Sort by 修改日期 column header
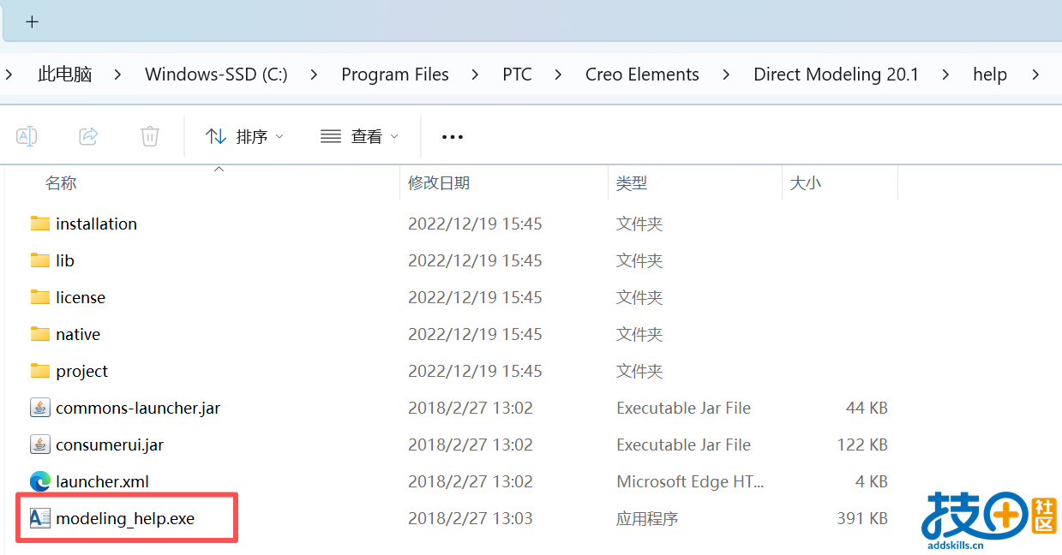Image resolution: width=1062 pixels, height=555 pixels. (x=438, y=182)
